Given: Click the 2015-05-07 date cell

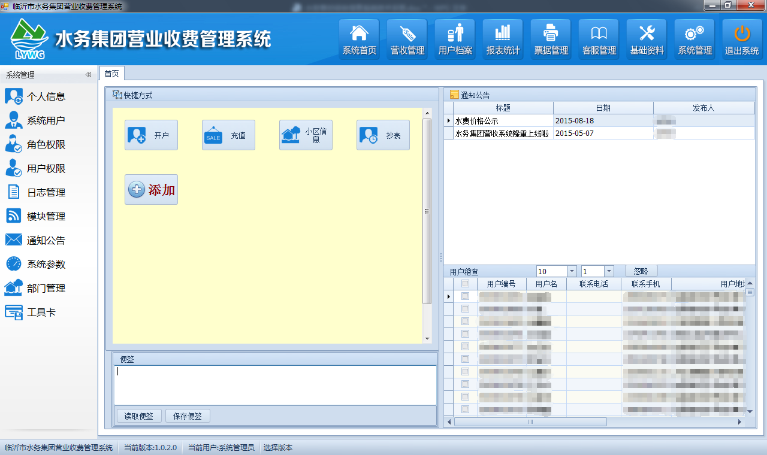Looking at the screenshot, I should 603,133.
